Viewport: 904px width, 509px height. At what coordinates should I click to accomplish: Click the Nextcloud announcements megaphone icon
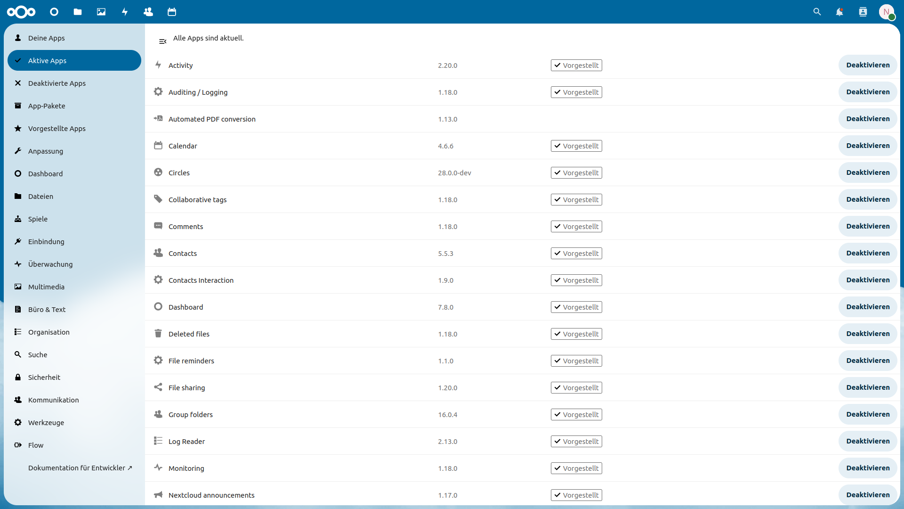pyautogui.click(x=158, y=494)
